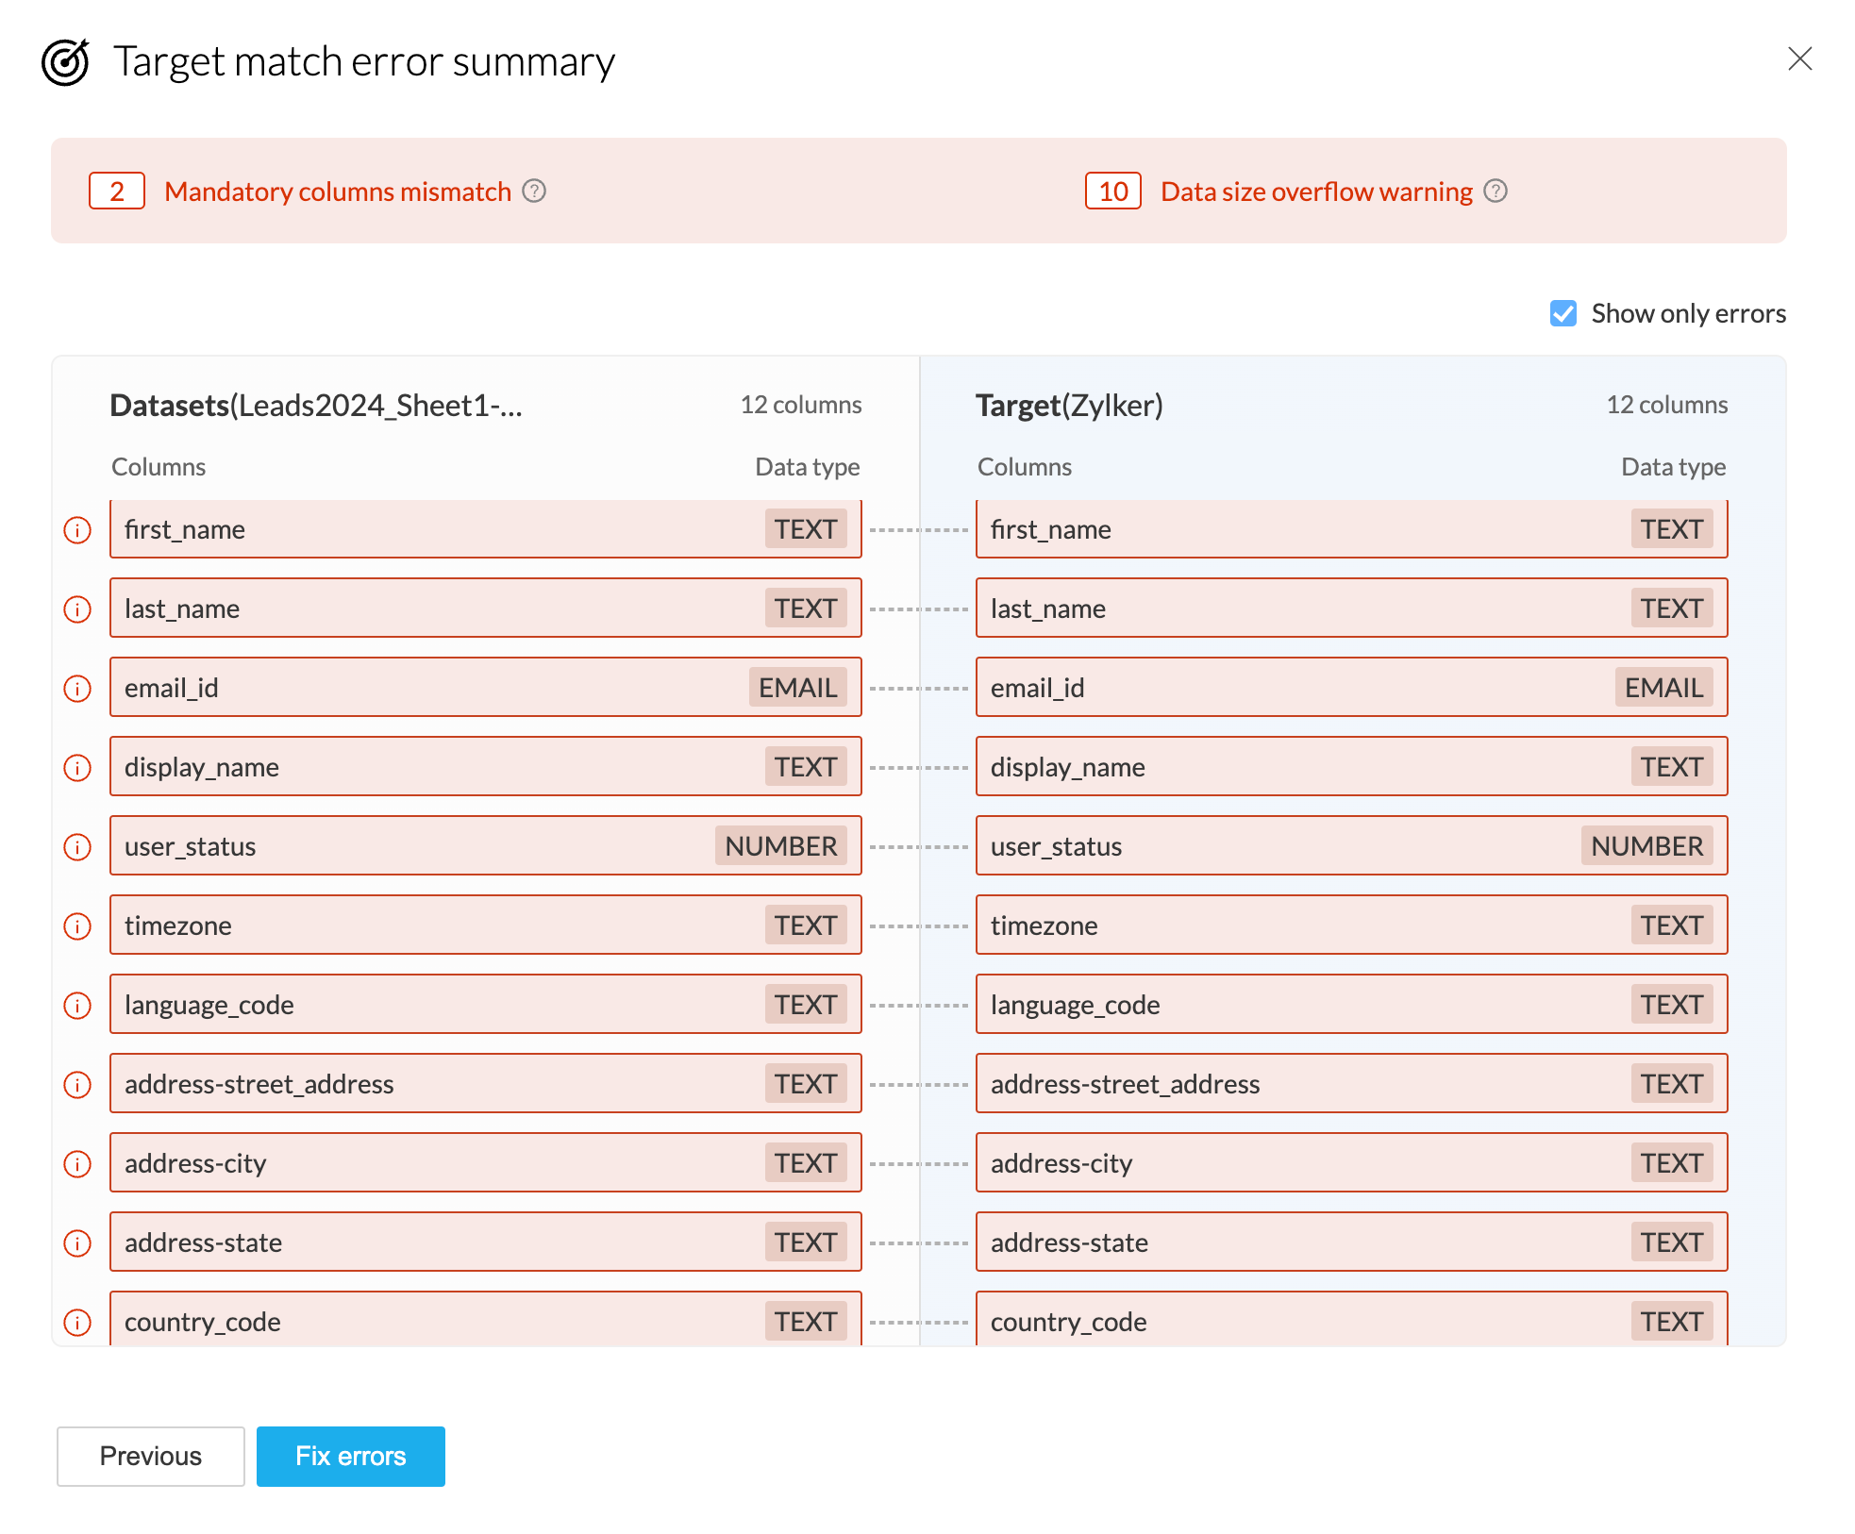1855x1534 pixels.
Task: Click the Fix errors button
Action: pyautogui.click(x=350, y=1456)
